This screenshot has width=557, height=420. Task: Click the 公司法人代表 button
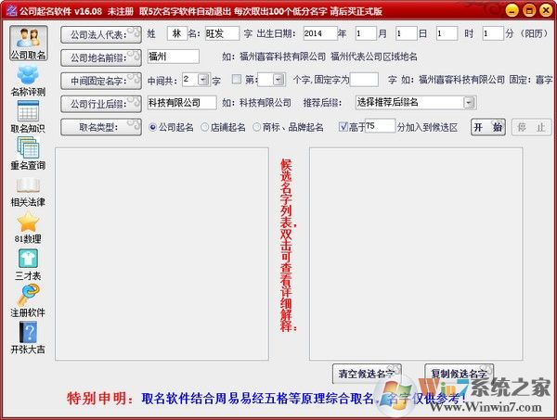(101, 34)
